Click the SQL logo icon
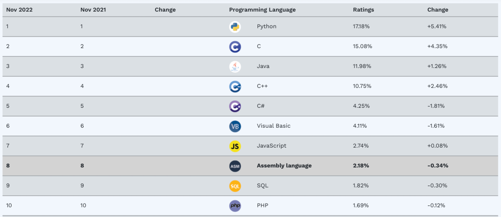Image resolution: width=501 pixels, height=217 pixels. tap(235, 186)
